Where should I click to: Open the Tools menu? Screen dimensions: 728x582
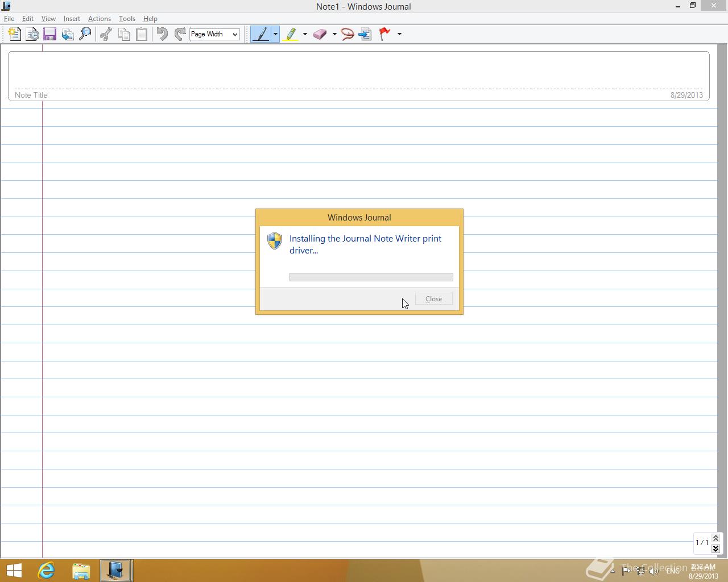click(127, 19)
